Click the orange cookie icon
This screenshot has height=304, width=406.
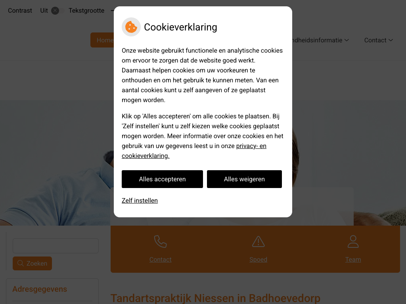coord(131,27)
